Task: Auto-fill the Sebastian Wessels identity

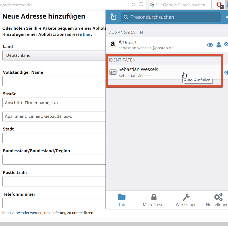Action: tap(164, 72)
